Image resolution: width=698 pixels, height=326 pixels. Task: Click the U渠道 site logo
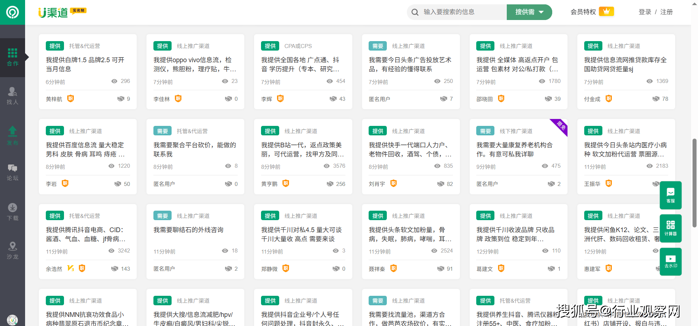coord(54,12)
